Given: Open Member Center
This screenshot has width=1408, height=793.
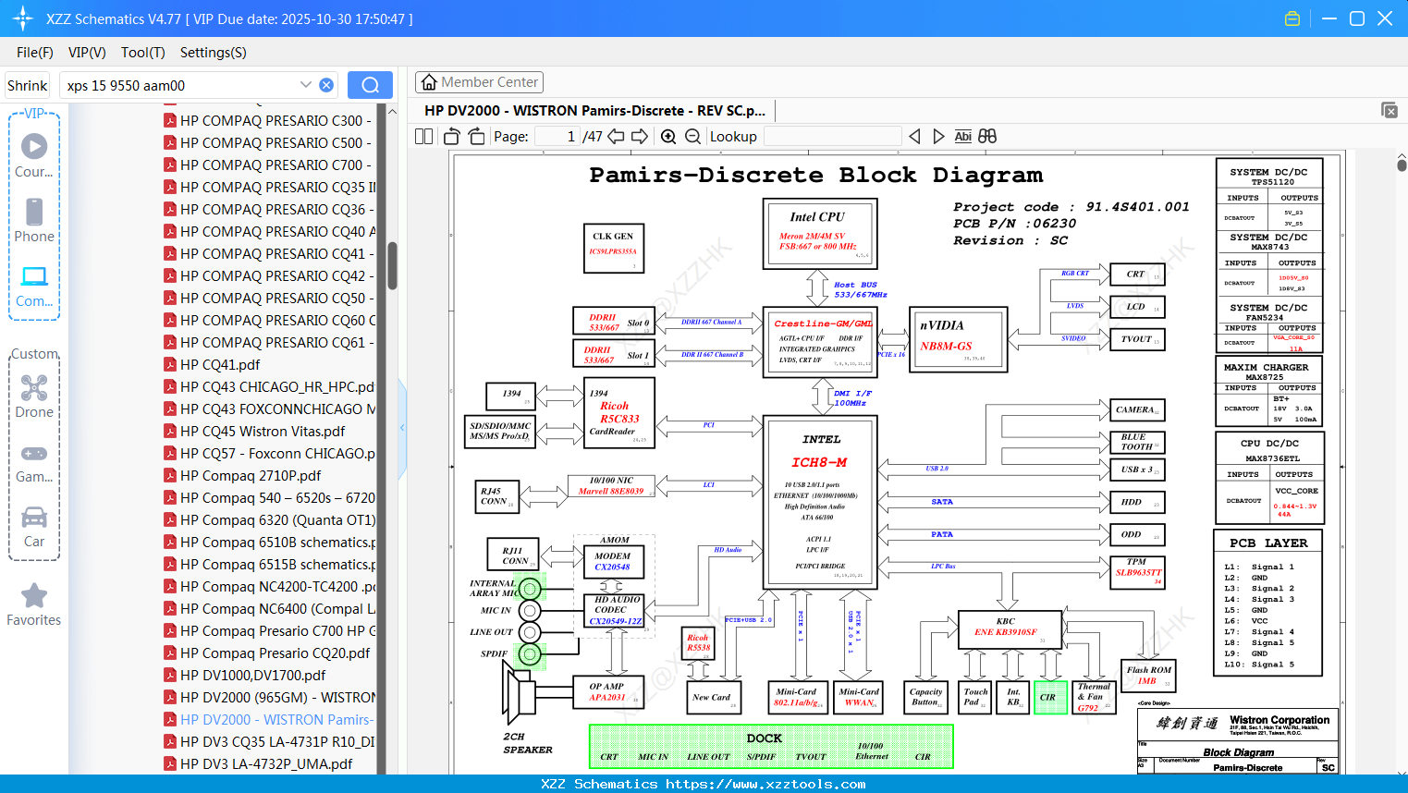Looking at the screenshot, I should [x=479, y=82].
